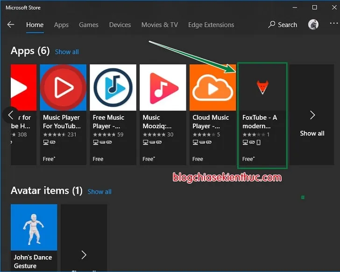The width and height of the screenshot is (340, 272).
Task: Maximize the Microsoft Store window
Action: pos(314,7)
